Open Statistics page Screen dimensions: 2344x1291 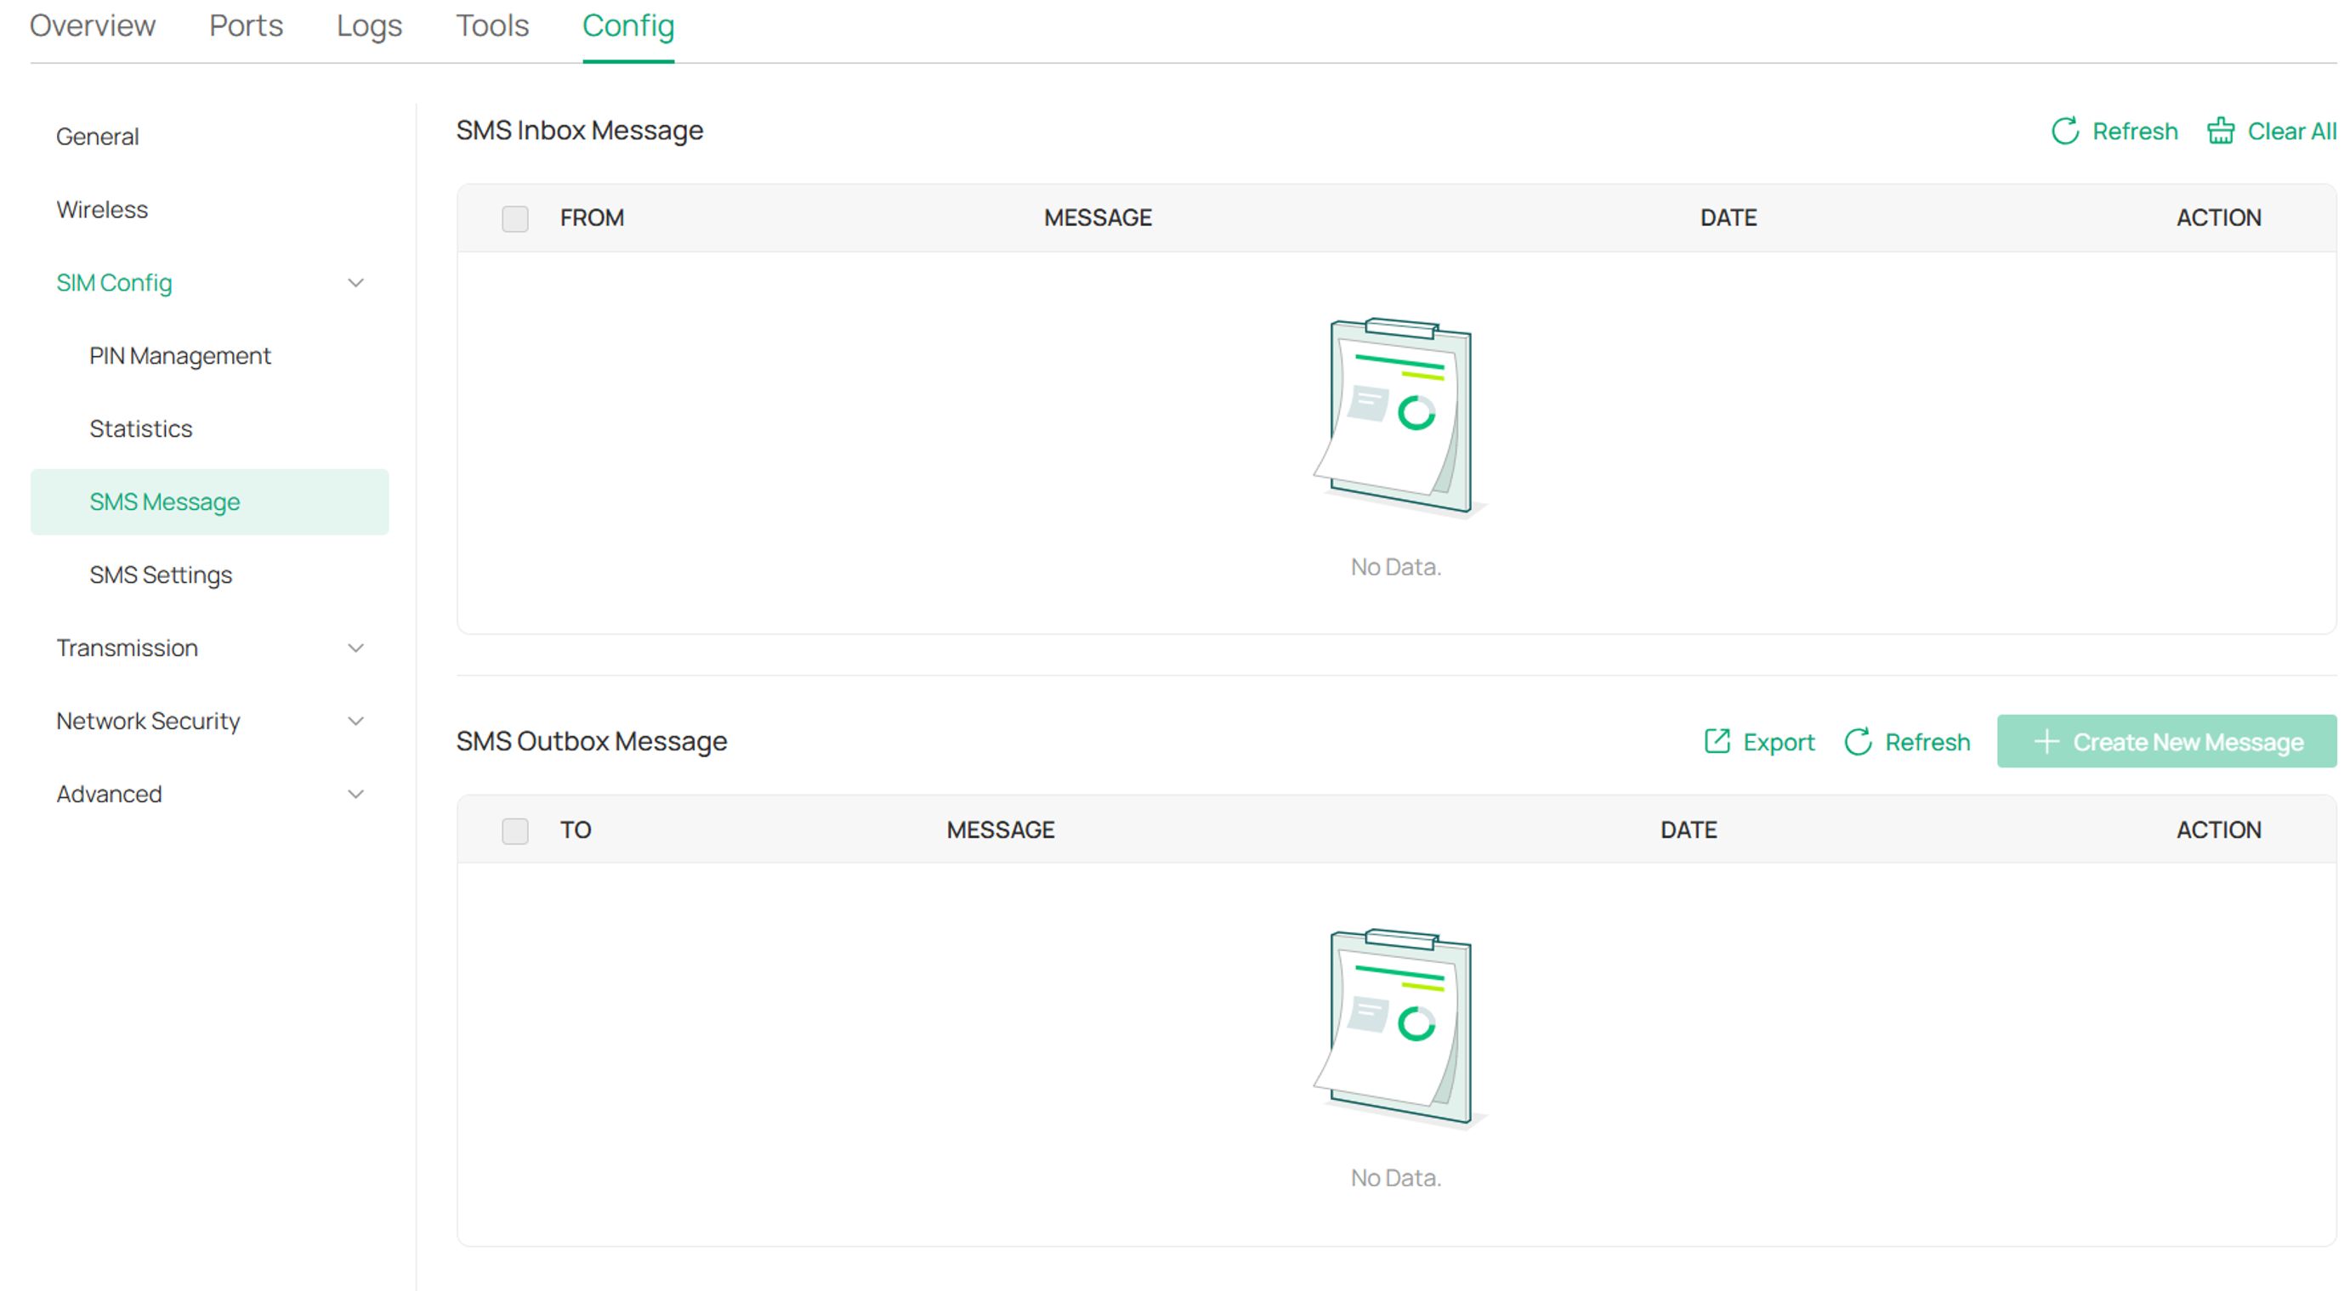point(141,428)
